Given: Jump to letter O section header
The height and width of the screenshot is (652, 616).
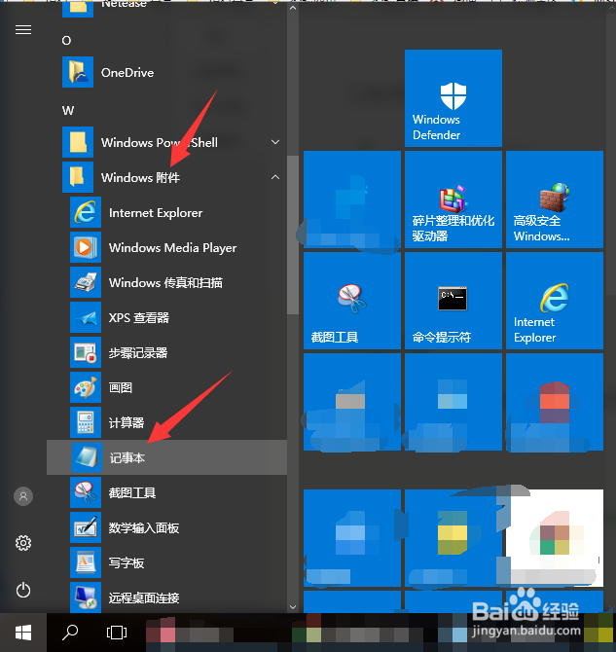Looking at the screenshot, I should (66, 40).
